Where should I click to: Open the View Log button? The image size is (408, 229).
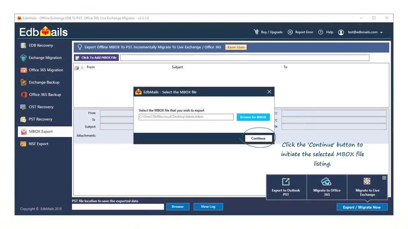point(208,207)
